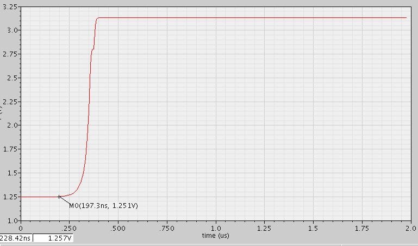Click the time (us) axis label
418x246 pixels.
click(x=215, y=236)
